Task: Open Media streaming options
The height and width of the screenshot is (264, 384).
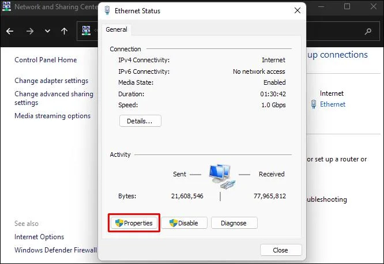Action: coord(52,116)
